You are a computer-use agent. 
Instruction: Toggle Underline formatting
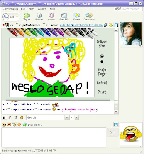pos(15,117)
